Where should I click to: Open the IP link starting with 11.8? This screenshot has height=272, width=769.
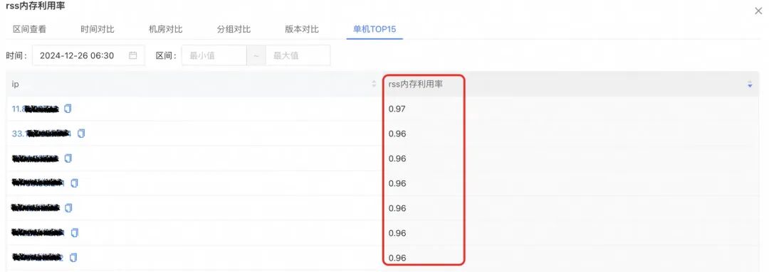click(x=36, y=109)
